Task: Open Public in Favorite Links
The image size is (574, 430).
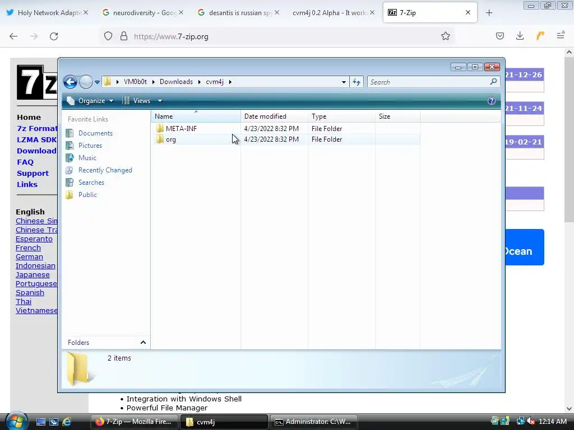Action: (87, 195)
